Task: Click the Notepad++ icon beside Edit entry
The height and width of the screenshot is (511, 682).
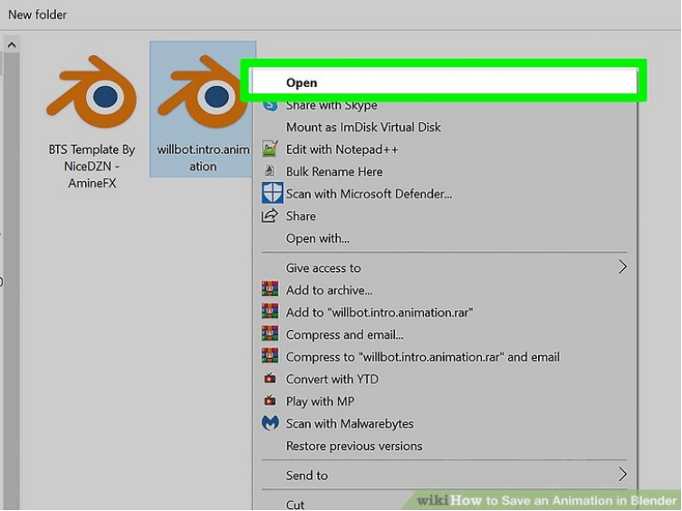Action: tap(270, 149)
